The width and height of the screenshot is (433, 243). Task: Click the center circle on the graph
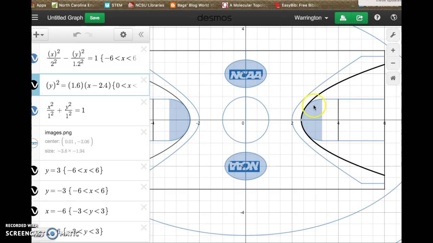[x=246, y=120]
